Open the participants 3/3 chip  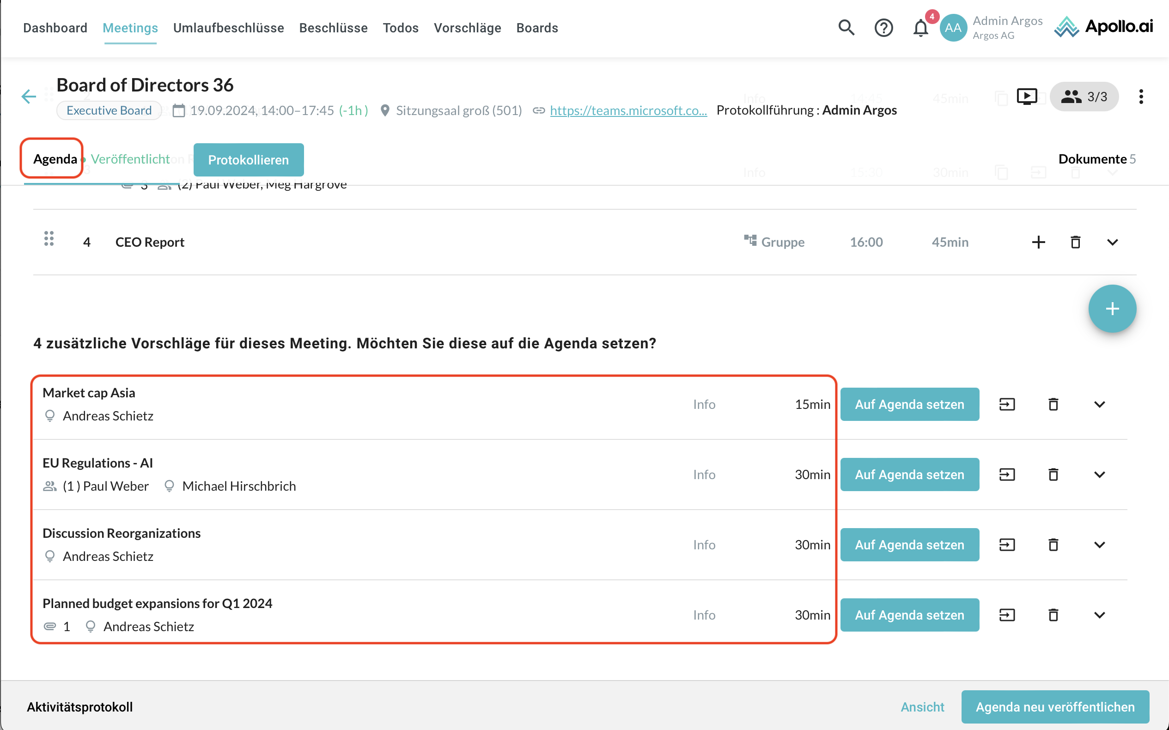click(1084, 97)
